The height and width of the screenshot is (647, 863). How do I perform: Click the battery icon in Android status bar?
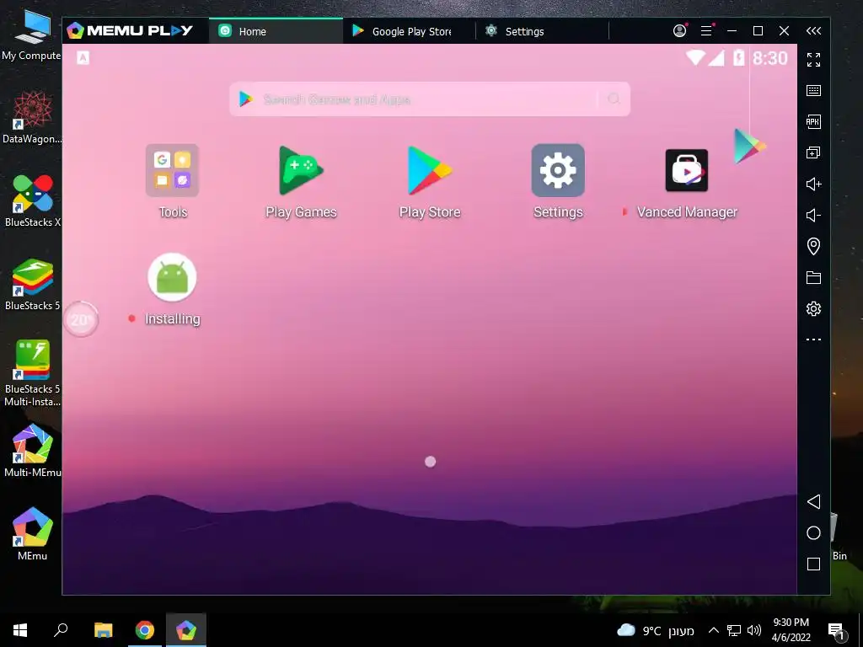click(x=738, y=57)
